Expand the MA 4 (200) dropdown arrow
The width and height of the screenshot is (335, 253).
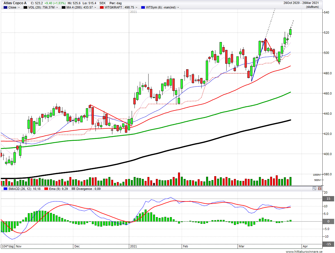point(95,8)
